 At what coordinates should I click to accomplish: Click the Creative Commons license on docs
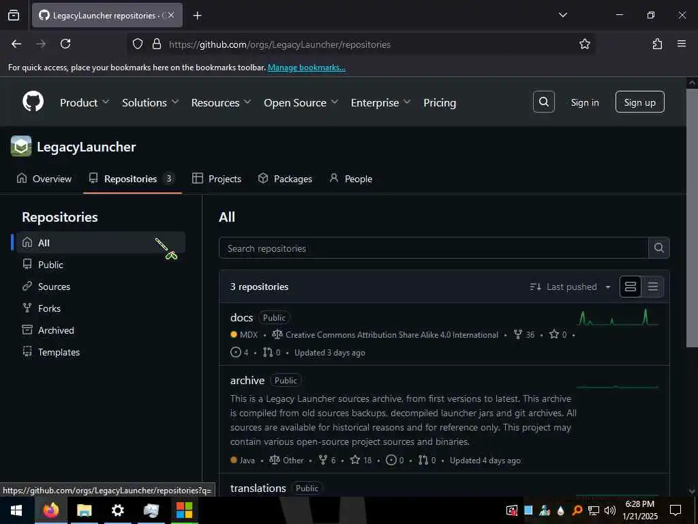[x=385, y=334]
